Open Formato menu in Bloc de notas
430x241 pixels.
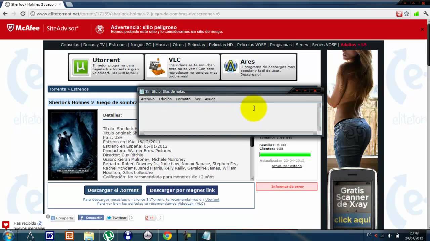[183, 99]
